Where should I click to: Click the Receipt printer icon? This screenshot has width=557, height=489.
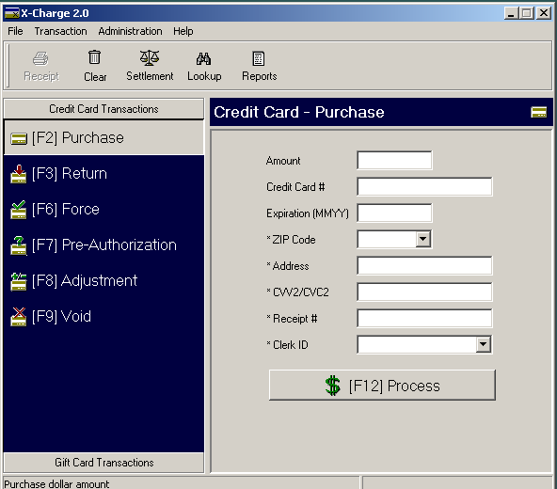click(x=40, y=58)
